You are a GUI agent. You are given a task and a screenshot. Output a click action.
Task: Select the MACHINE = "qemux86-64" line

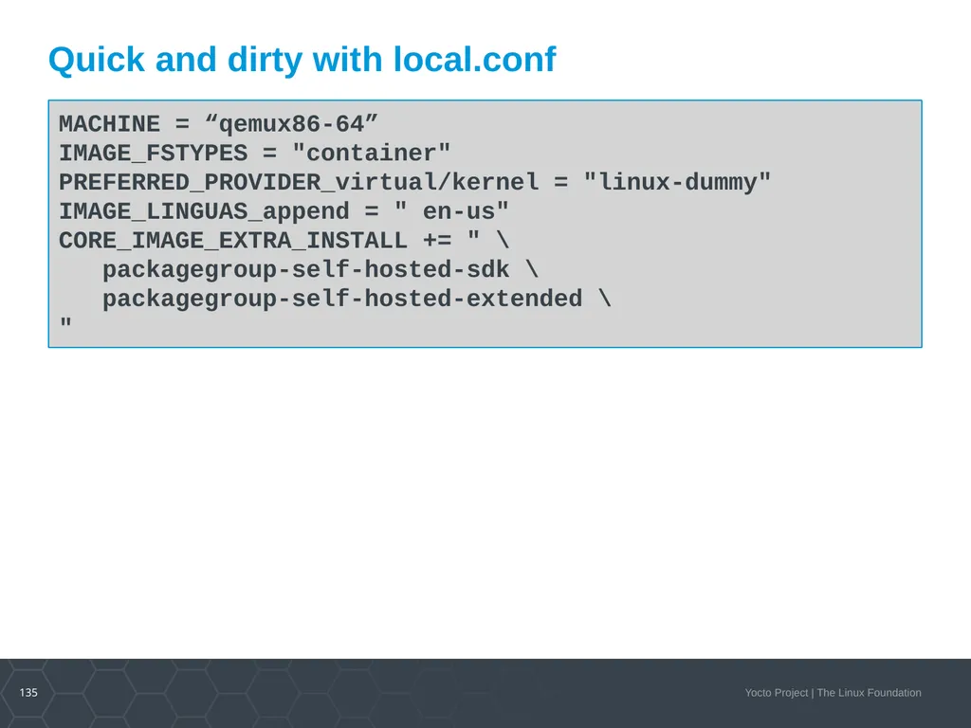click(x=218, y=124)
